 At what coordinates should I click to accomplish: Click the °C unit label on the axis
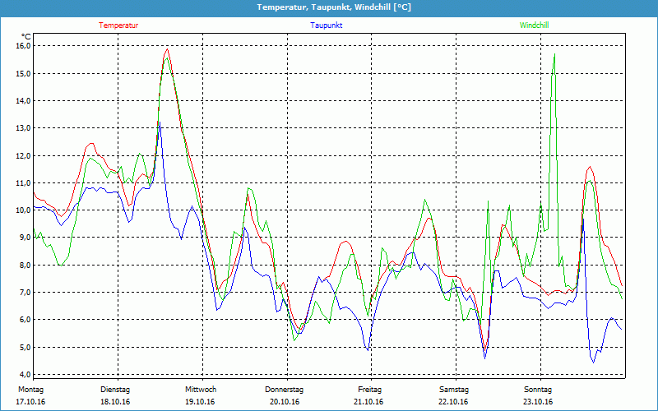pos(26,37)
